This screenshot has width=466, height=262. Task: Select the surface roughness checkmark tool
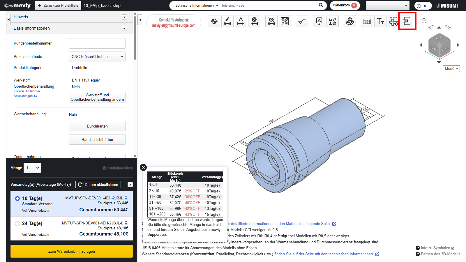coord(302,21)
